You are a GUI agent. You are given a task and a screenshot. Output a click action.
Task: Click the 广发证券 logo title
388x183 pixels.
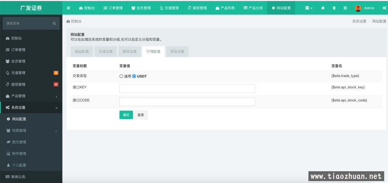pos(31,8)
